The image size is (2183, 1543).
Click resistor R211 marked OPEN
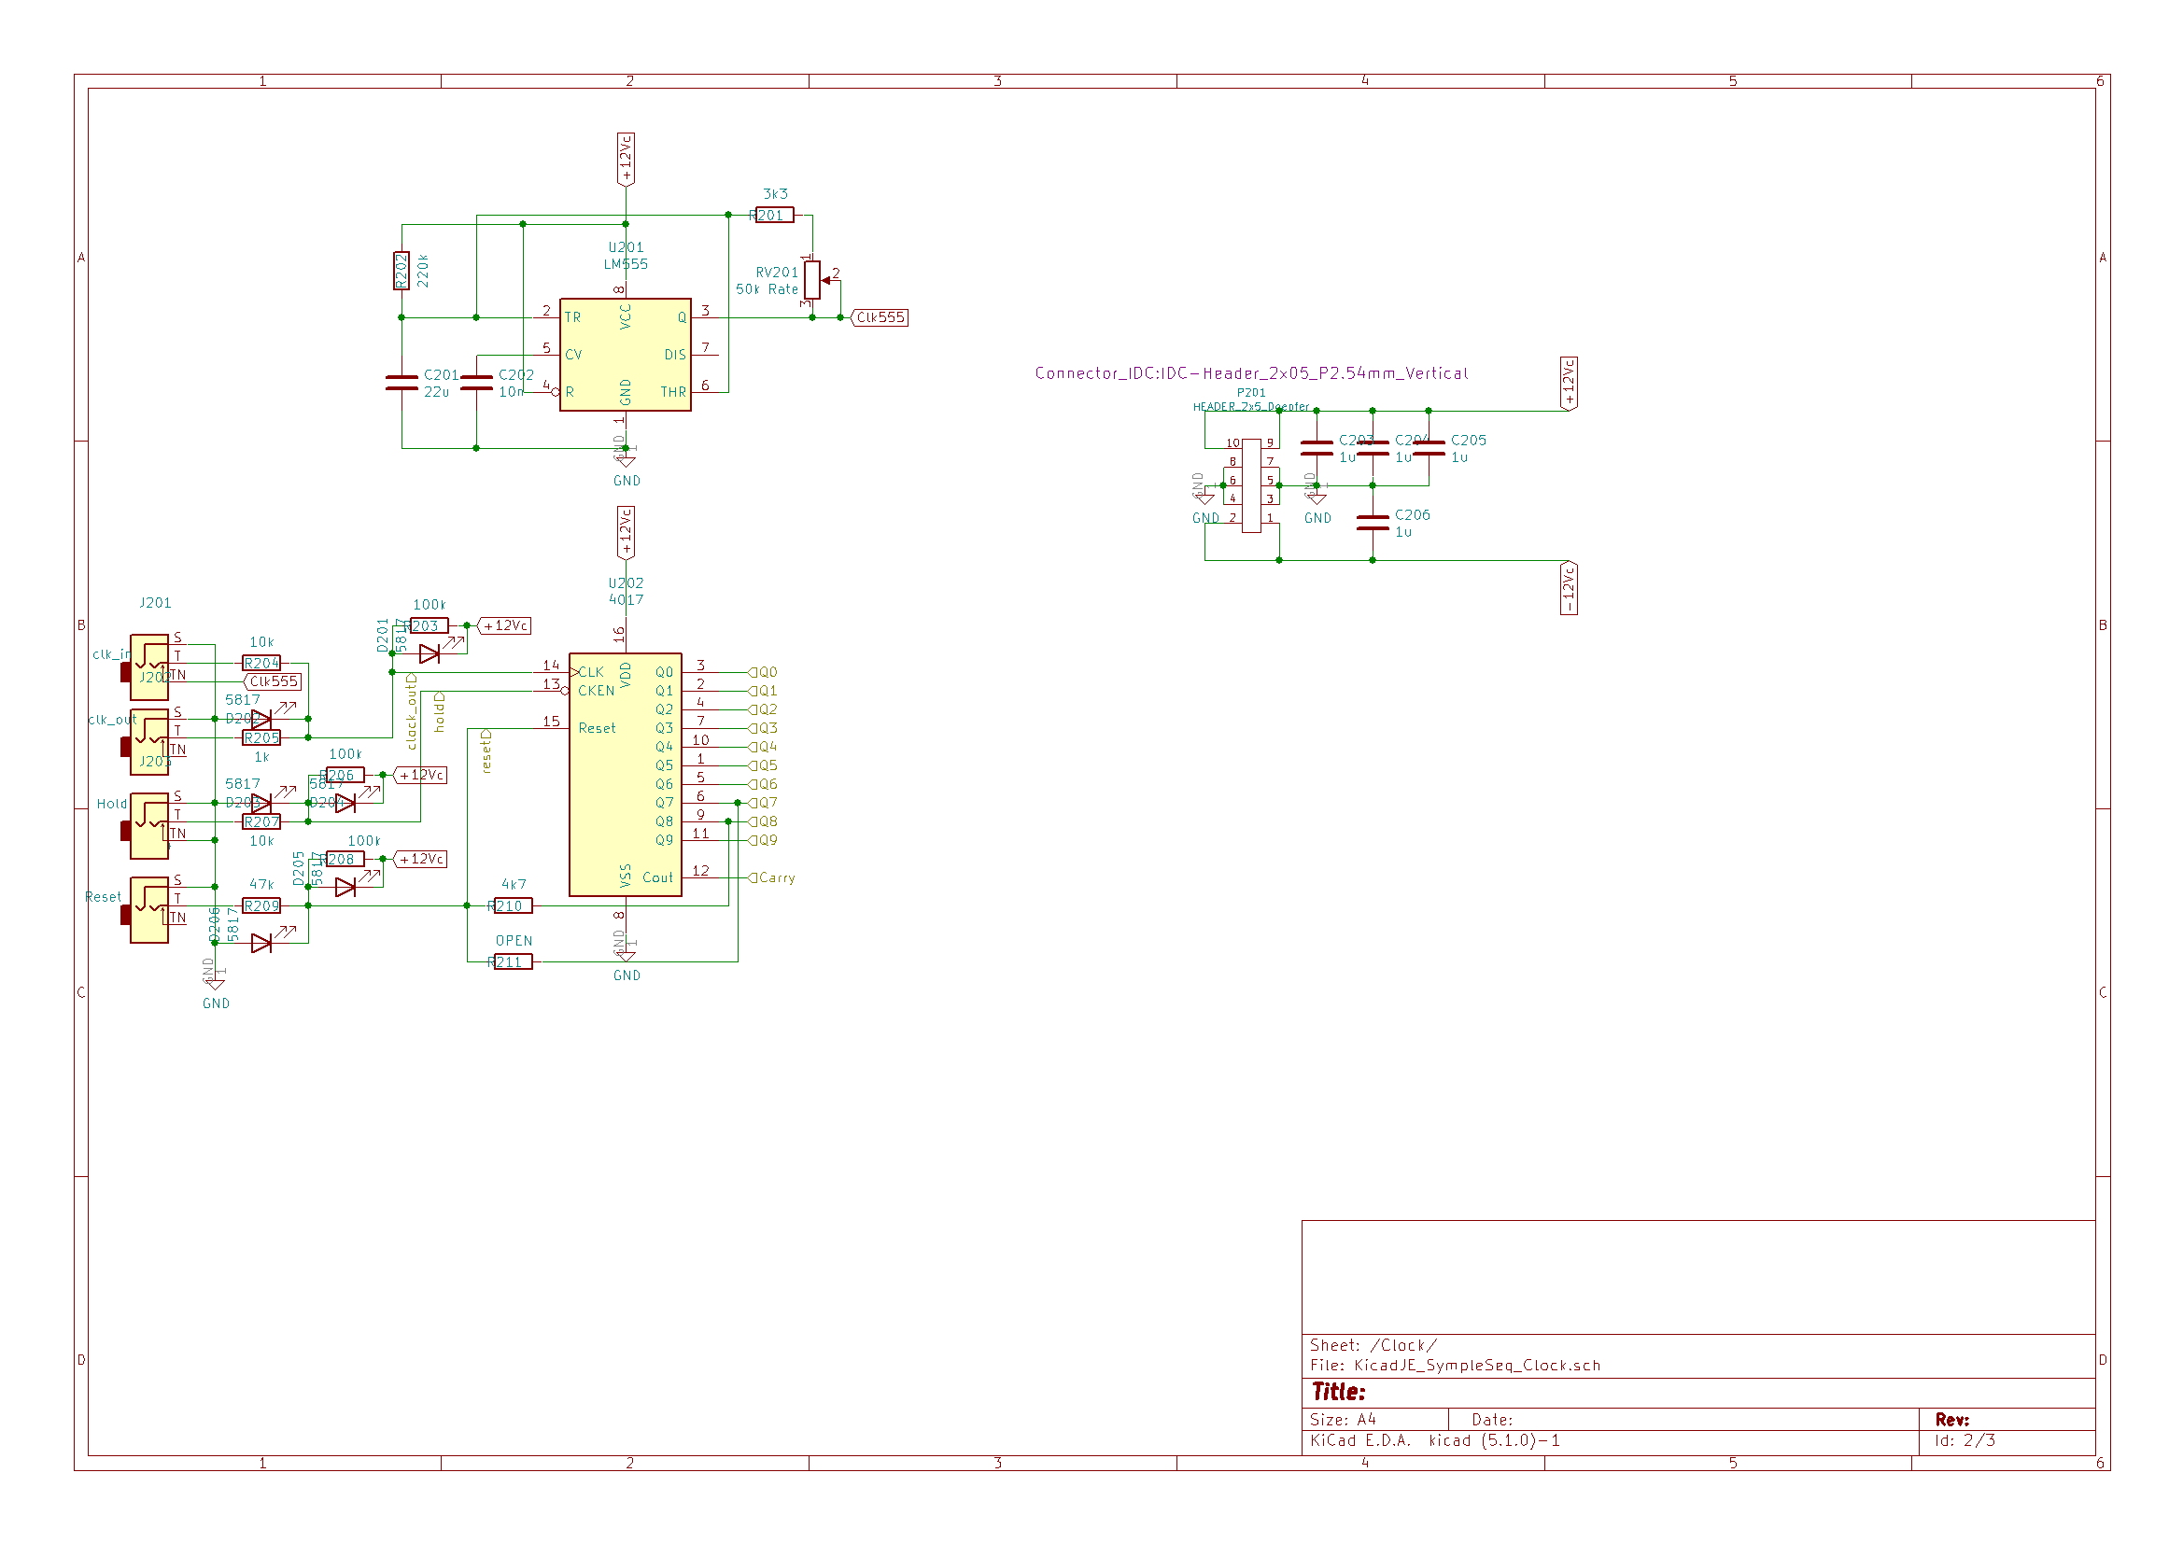(x=513, y=962)
